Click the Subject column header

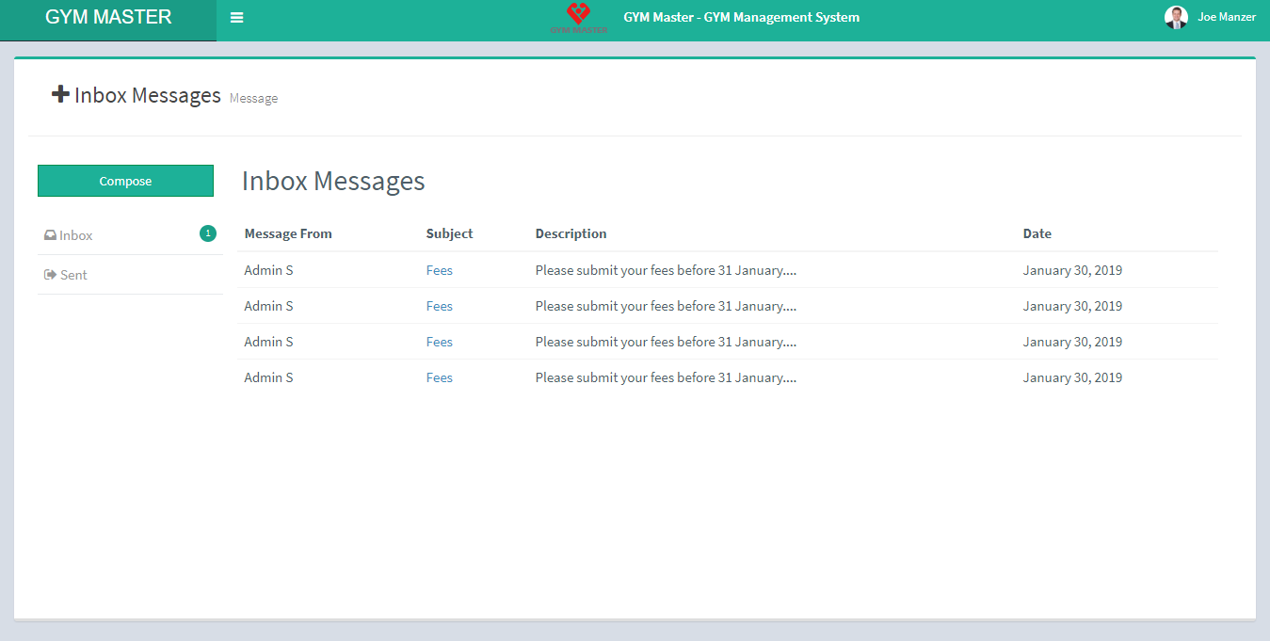[449, 233]
